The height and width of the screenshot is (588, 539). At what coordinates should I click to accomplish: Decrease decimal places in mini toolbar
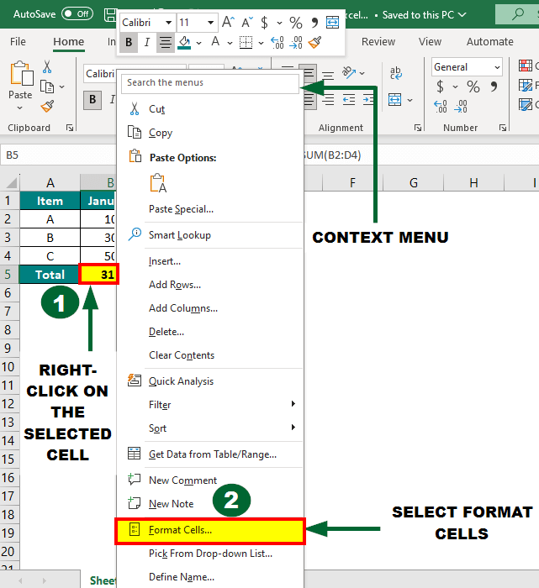tap(296, 42)
